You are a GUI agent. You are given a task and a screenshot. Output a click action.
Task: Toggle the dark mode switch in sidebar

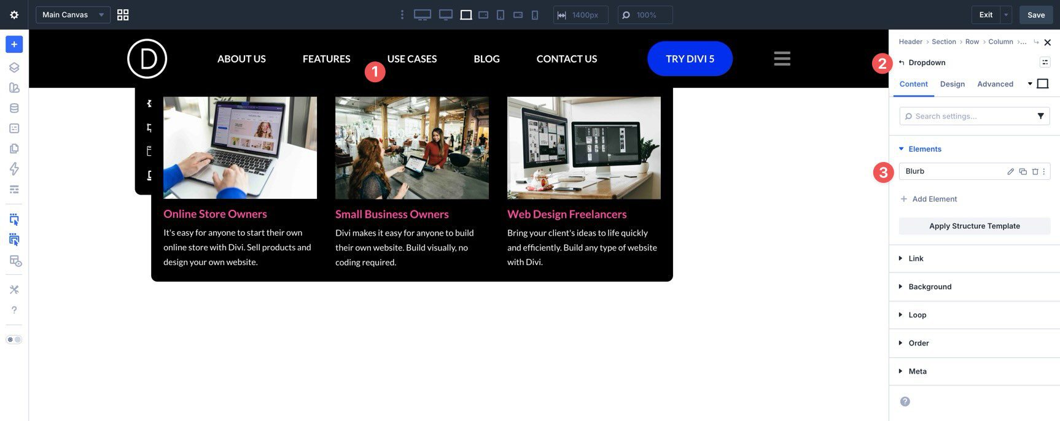pos(14,339)
